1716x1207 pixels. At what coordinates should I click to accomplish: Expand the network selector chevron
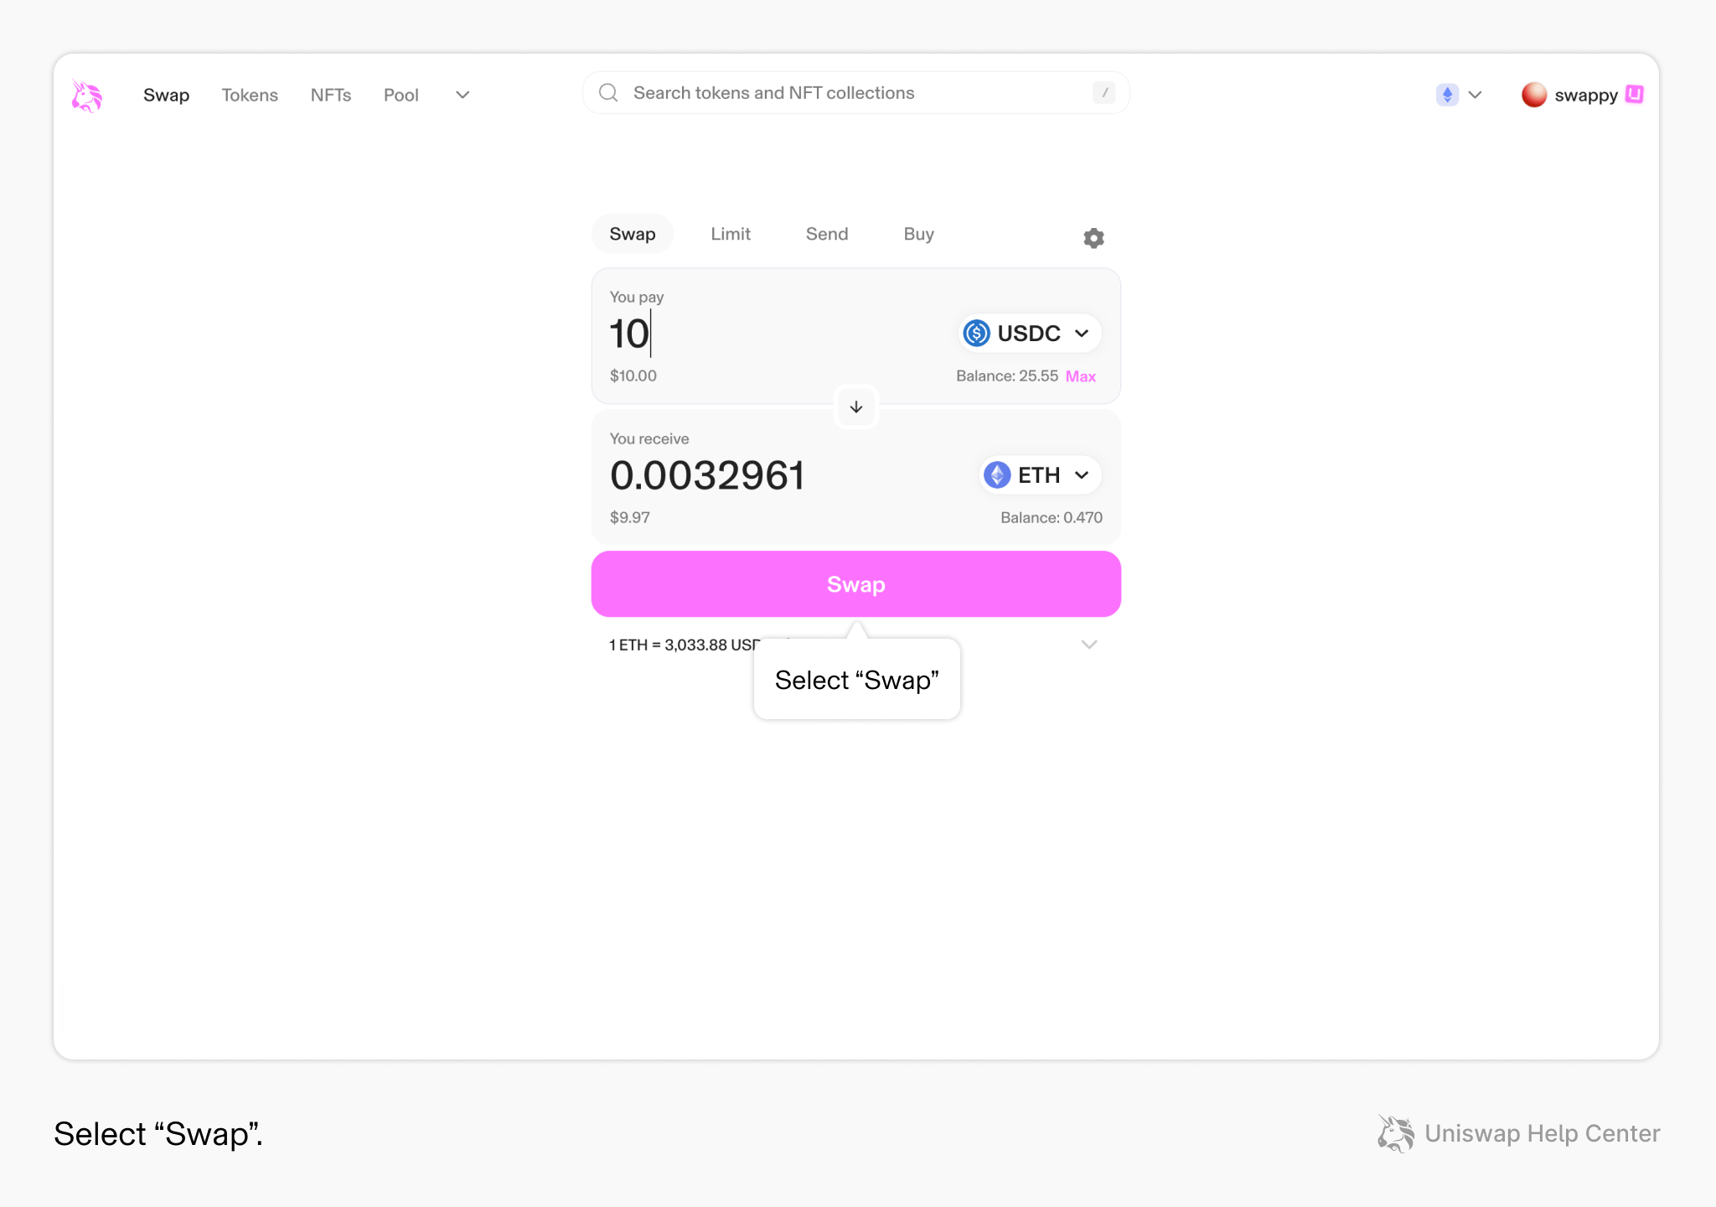[x=1476, y=95]
